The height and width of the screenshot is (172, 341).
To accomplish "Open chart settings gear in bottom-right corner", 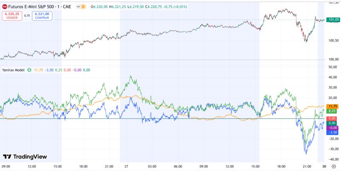I will tap(333, 166).
